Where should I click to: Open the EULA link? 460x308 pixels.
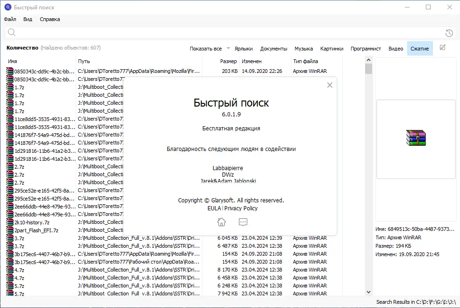point(214,208)
